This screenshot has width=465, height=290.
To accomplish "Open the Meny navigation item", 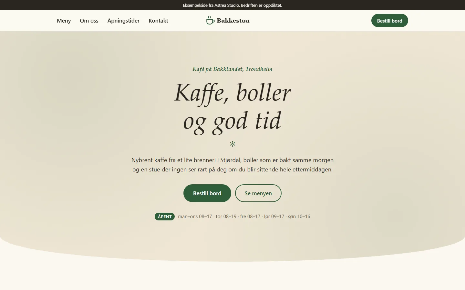I will pos(64,21).
